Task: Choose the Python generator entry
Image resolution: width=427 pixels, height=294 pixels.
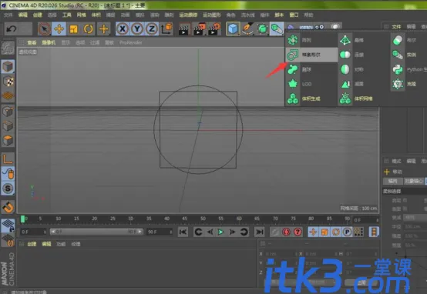Action: (409, 69)
